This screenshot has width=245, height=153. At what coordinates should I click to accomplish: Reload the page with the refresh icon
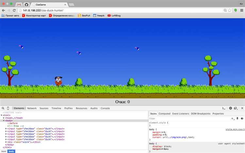pyautogui.click(x=14, y=10)
